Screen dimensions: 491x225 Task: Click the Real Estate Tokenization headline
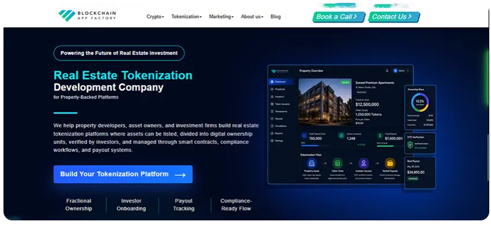pyautogui.click(x=123, y=76)
